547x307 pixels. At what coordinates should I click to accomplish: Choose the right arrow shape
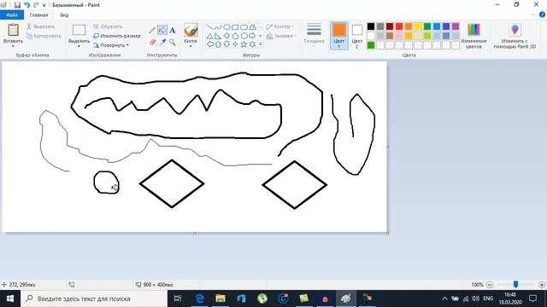pos(252,36)
